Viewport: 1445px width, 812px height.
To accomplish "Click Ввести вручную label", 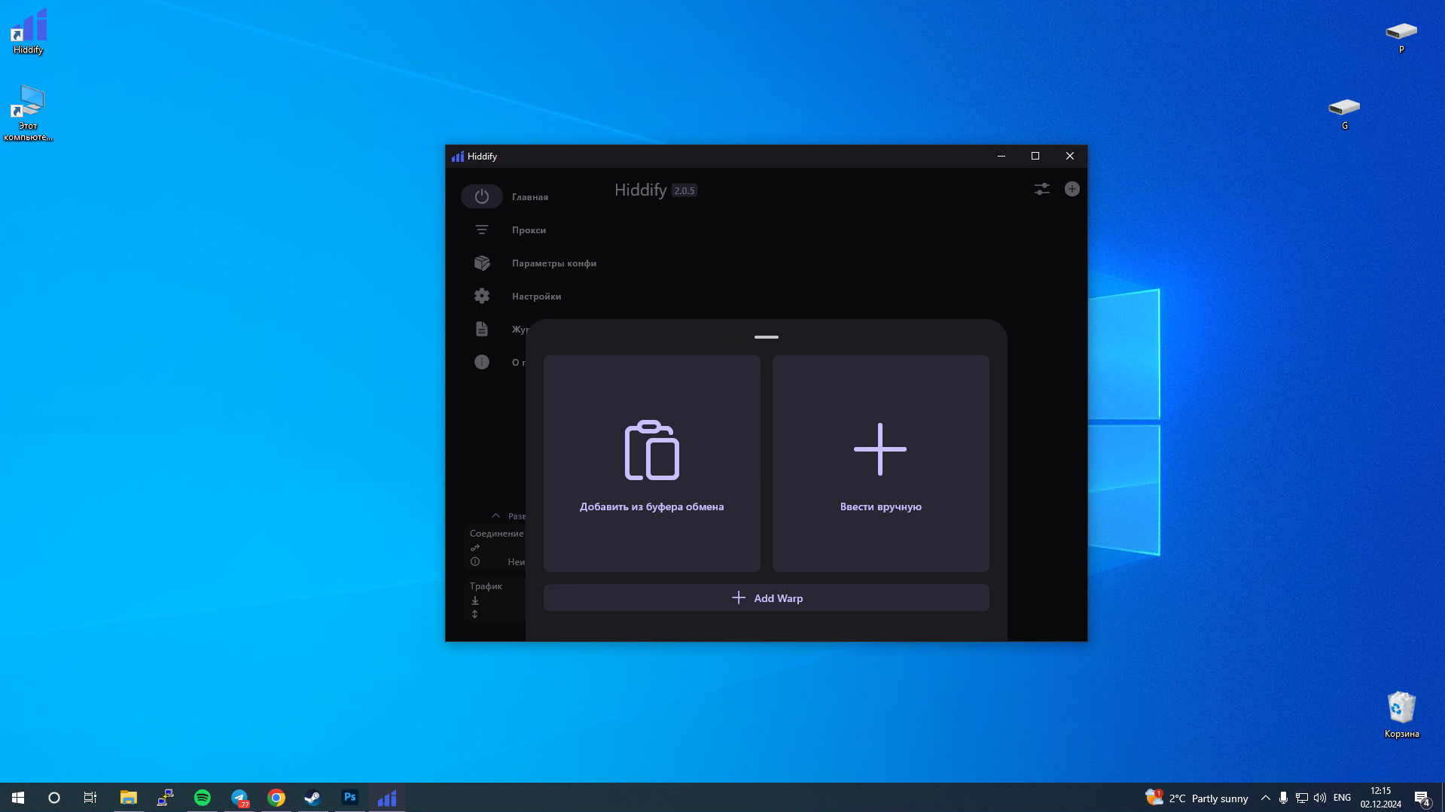I will tap(880, 506).
